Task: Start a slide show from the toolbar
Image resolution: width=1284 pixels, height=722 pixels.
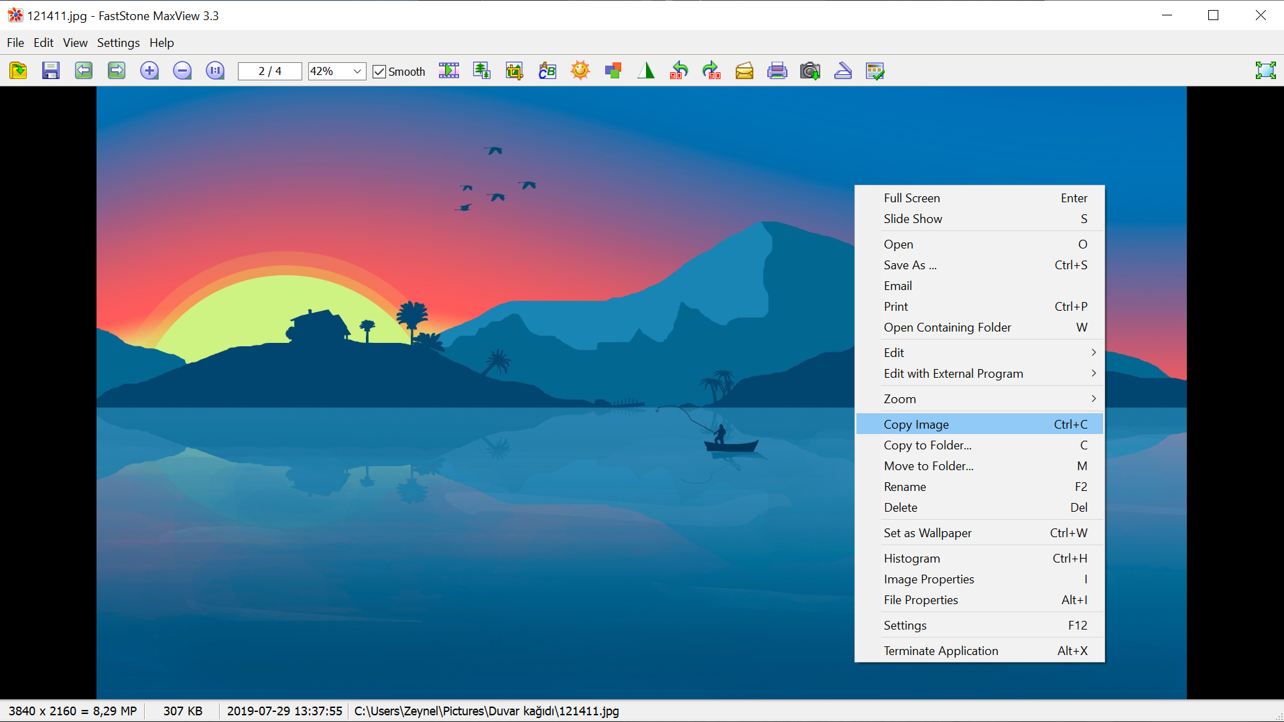Action: 448,70
